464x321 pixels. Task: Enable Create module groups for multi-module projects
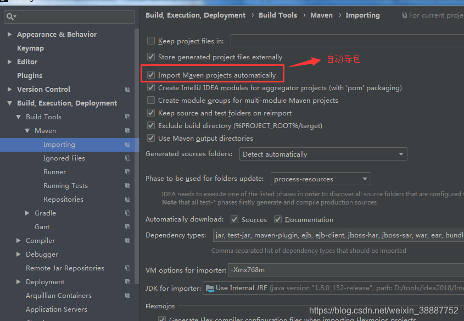[x=151, y=101]
